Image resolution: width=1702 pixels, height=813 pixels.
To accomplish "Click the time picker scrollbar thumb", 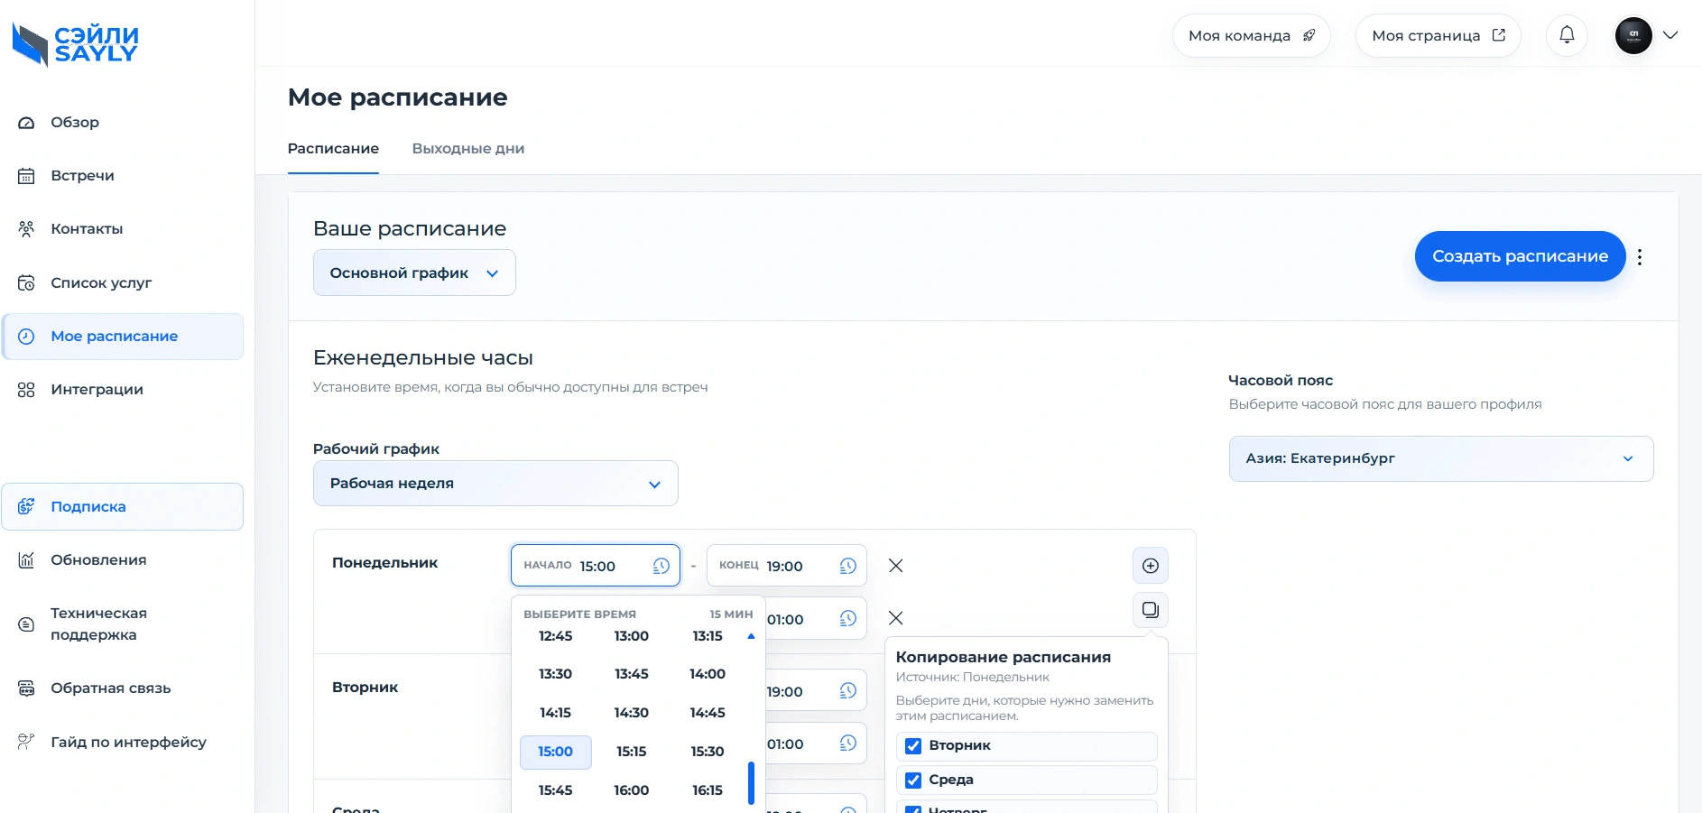I will click(751, 783).
